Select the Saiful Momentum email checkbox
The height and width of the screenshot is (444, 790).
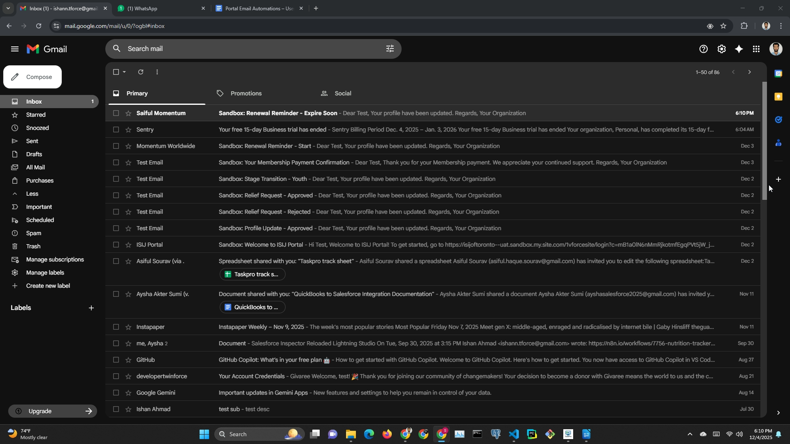(116, 113)
